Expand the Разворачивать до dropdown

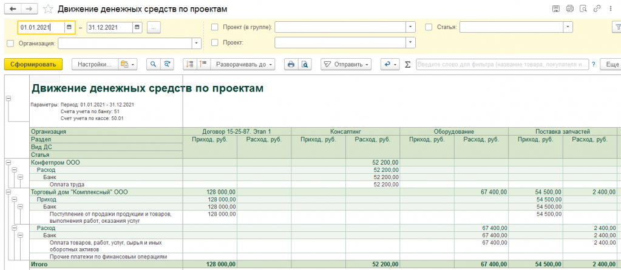pyautogui.click(x=242, y=64)
